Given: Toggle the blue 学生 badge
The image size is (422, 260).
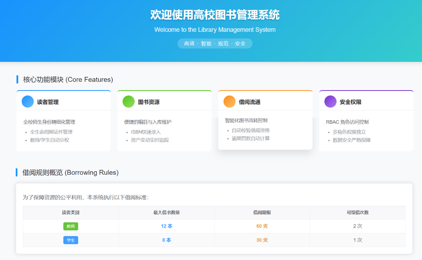Looking at the screenshot, I should [x=70, y=240].
